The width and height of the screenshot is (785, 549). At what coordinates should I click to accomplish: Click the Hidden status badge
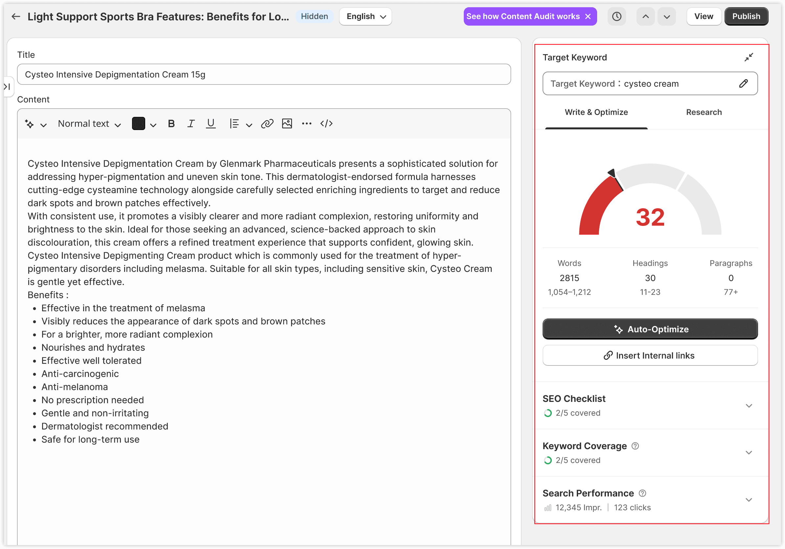pyautogui.click(x=314, y=16)
